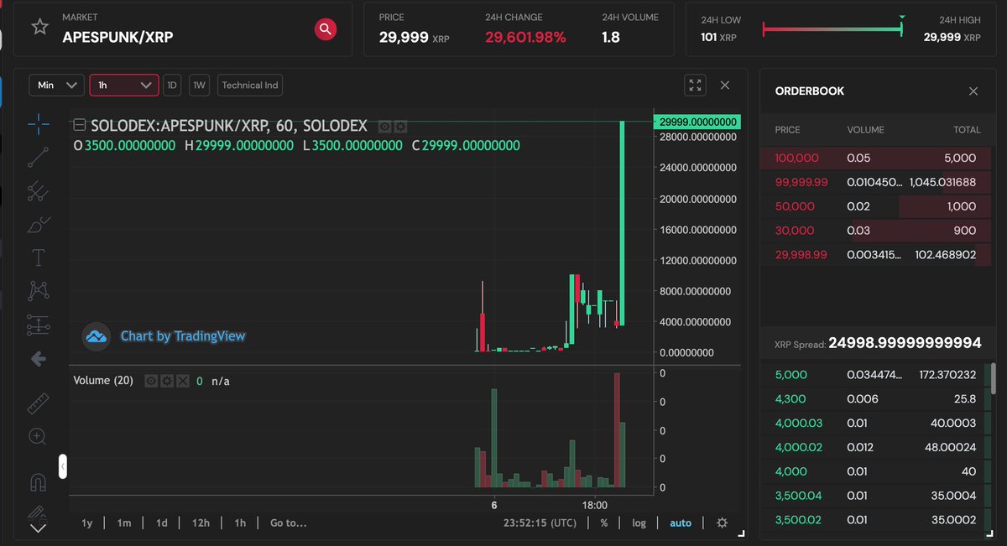
Task: Expand the drawing toolbar chevron
Action: (37, 528)
